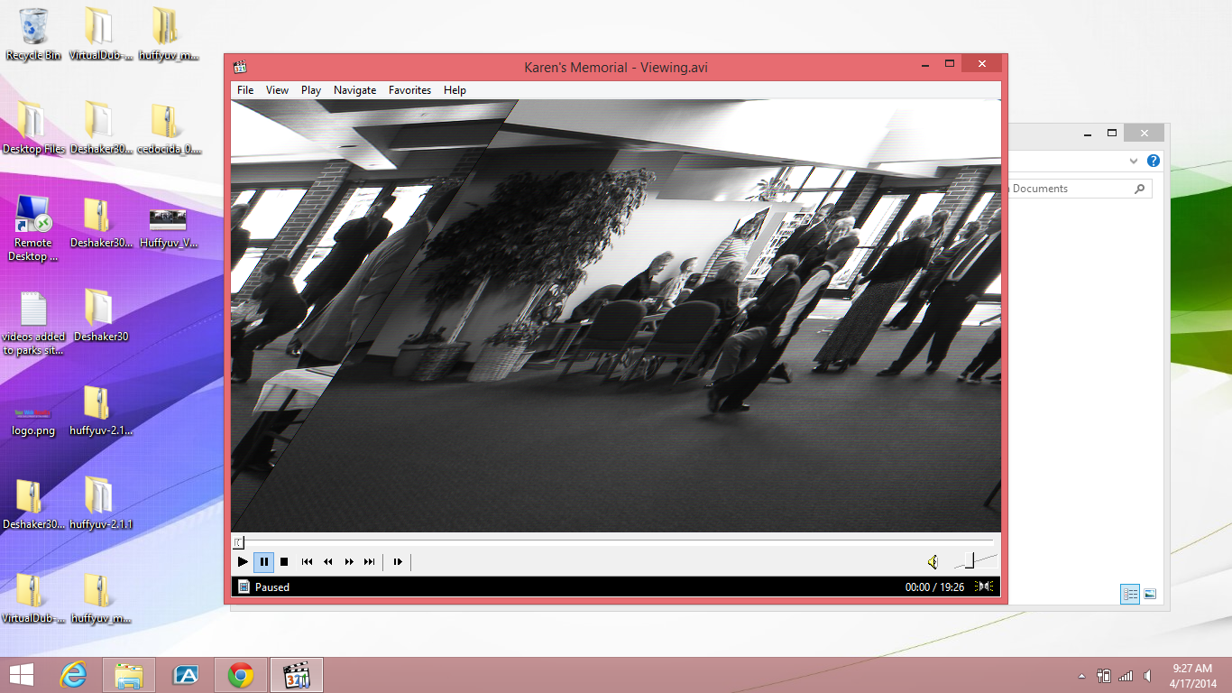Click the magnifier icon in Explorer search
This screenshot has width=1232, height=693.
[1140, 189]
